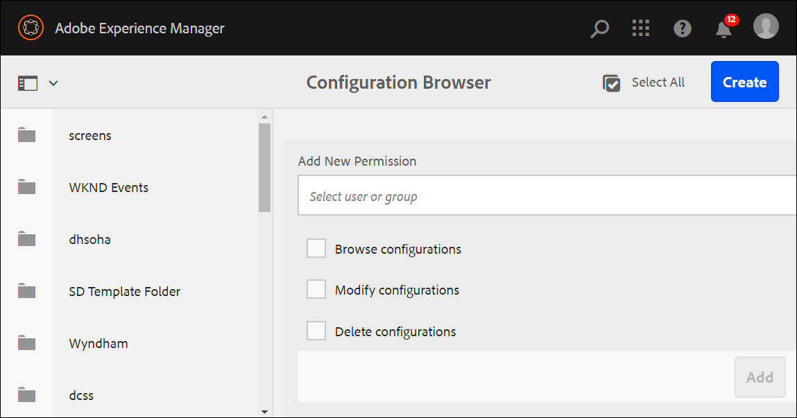Click the Adobe Experience Manager logo
The width and height of the screenshot is (797, 418).
pyautogui.click(x=31, y=28)
